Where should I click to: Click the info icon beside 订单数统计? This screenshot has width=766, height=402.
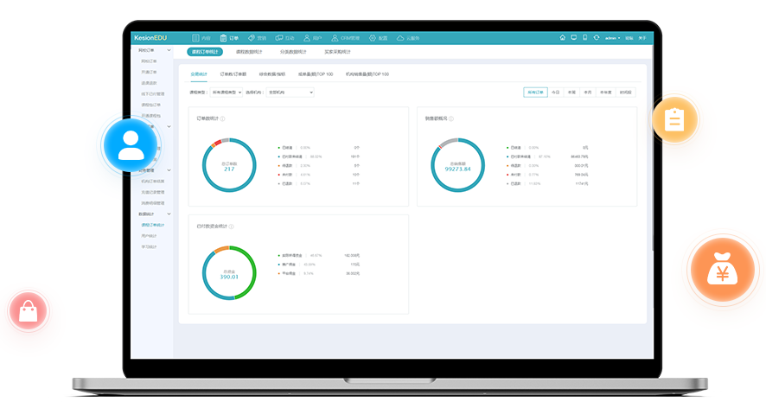point(222,118)
